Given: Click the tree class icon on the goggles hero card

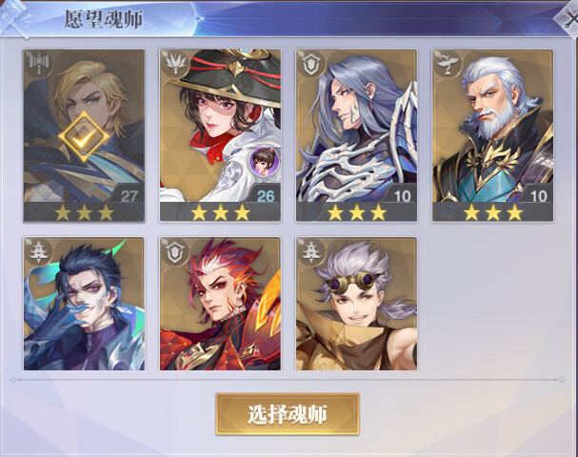Looking at the screenshot, I should coord(311,251).
